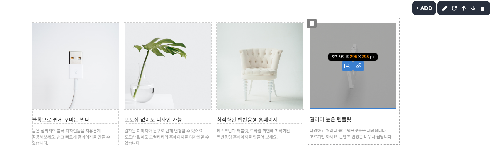Delete block using toolbar trash icon
Screen dimensions: 491x147
pos(482,8)
